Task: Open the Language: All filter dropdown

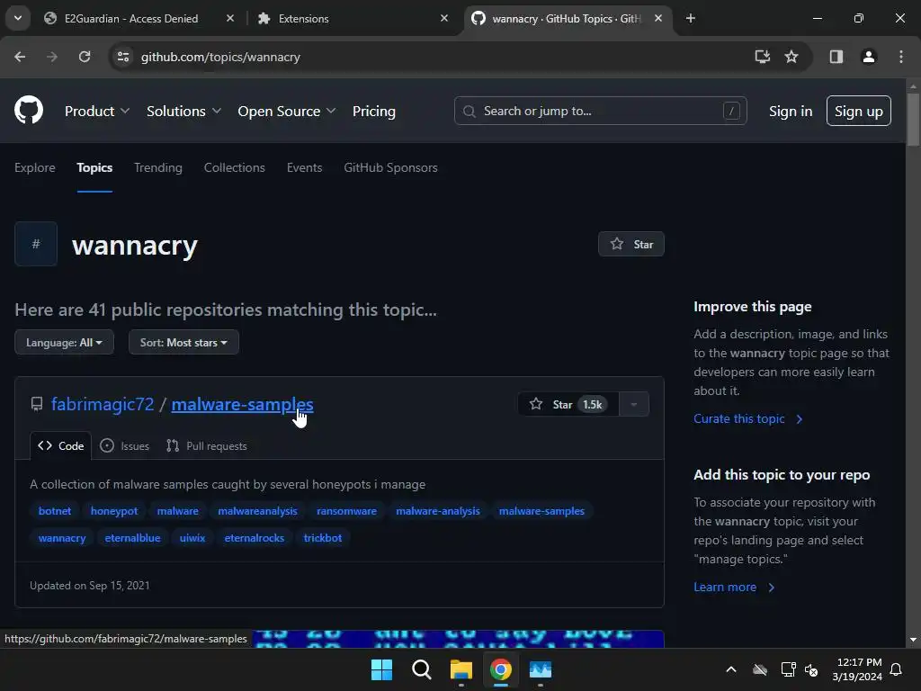Action: click(64, 343)
